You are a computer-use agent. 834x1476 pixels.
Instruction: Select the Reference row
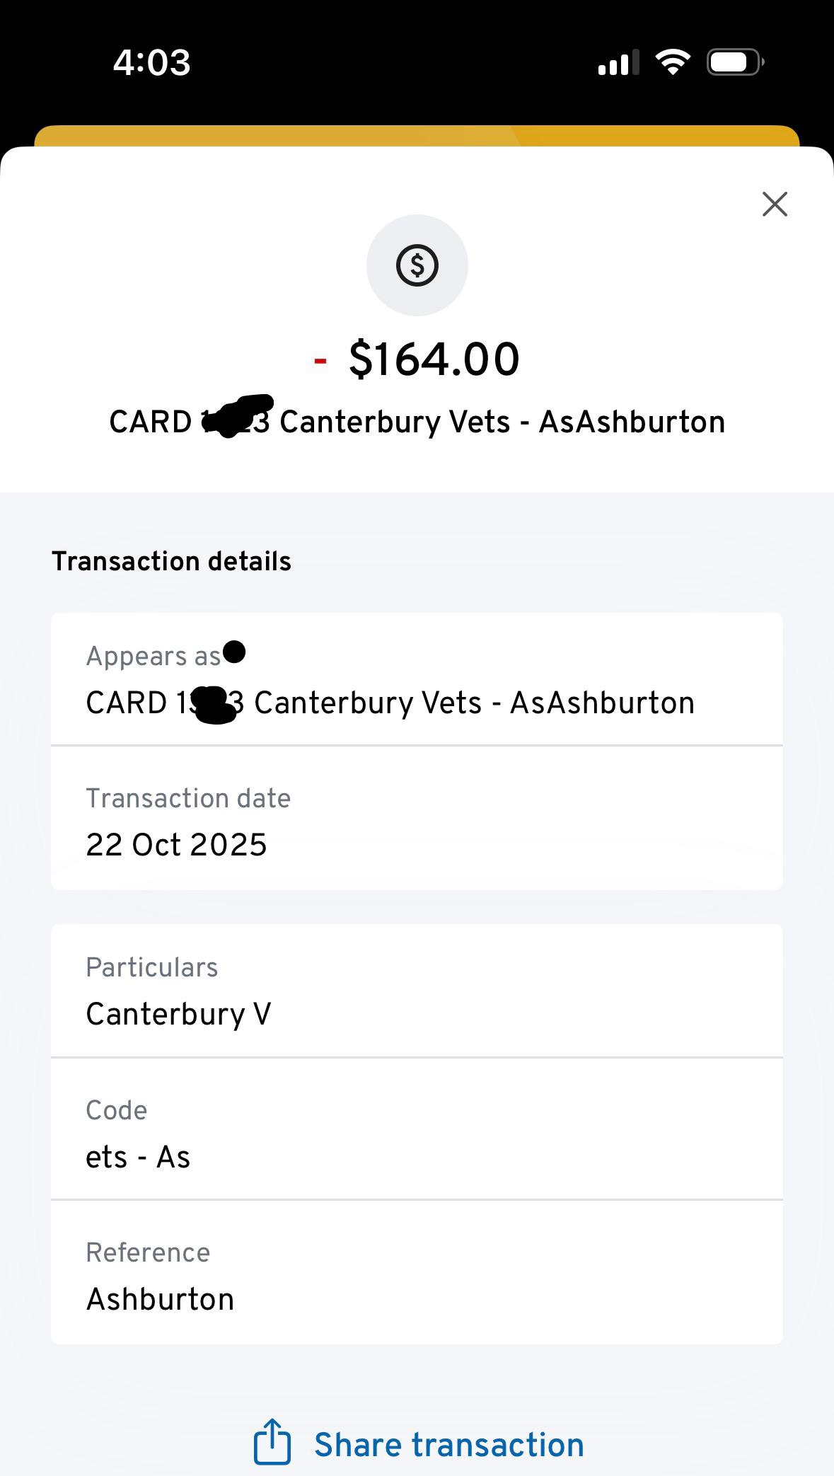click(417, 1274)
